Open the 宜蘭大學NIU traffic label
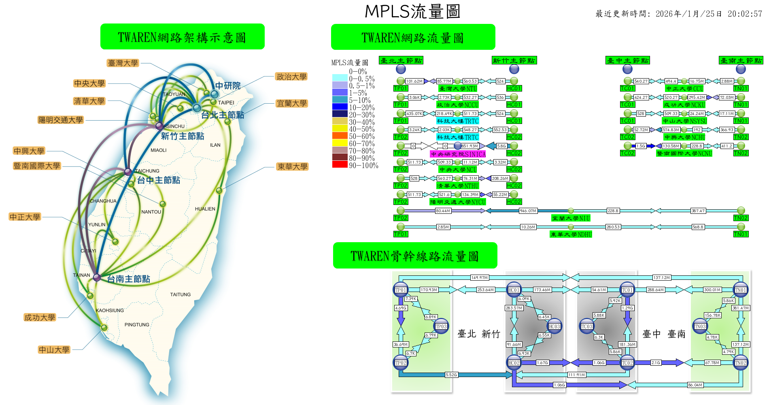Viewport: 769px width, 405px height. pos(571,218)
